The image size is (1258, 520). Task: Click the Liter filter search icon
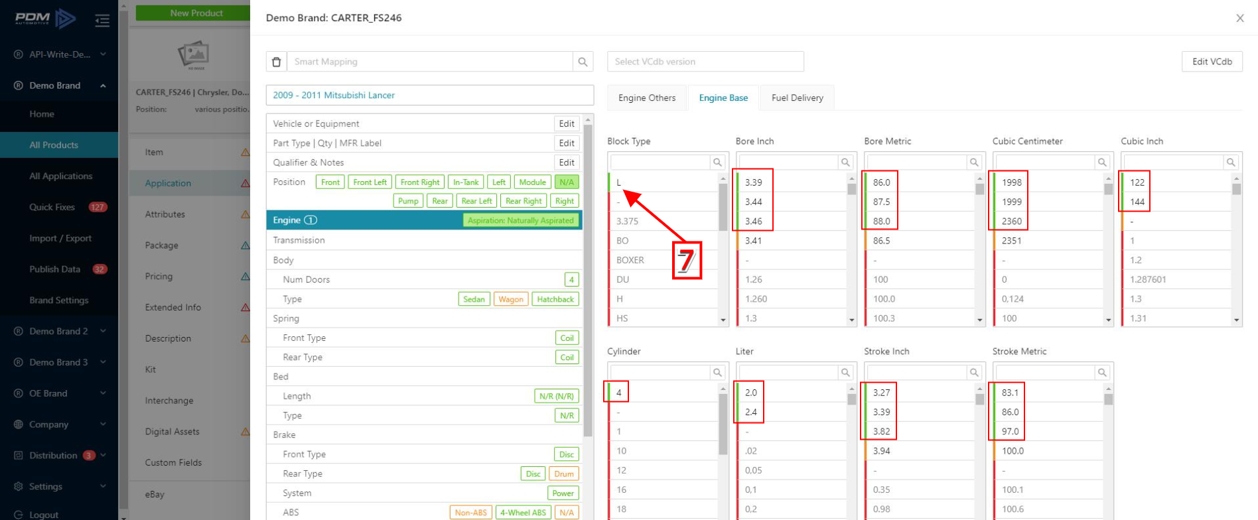click(x=845, y=373)
